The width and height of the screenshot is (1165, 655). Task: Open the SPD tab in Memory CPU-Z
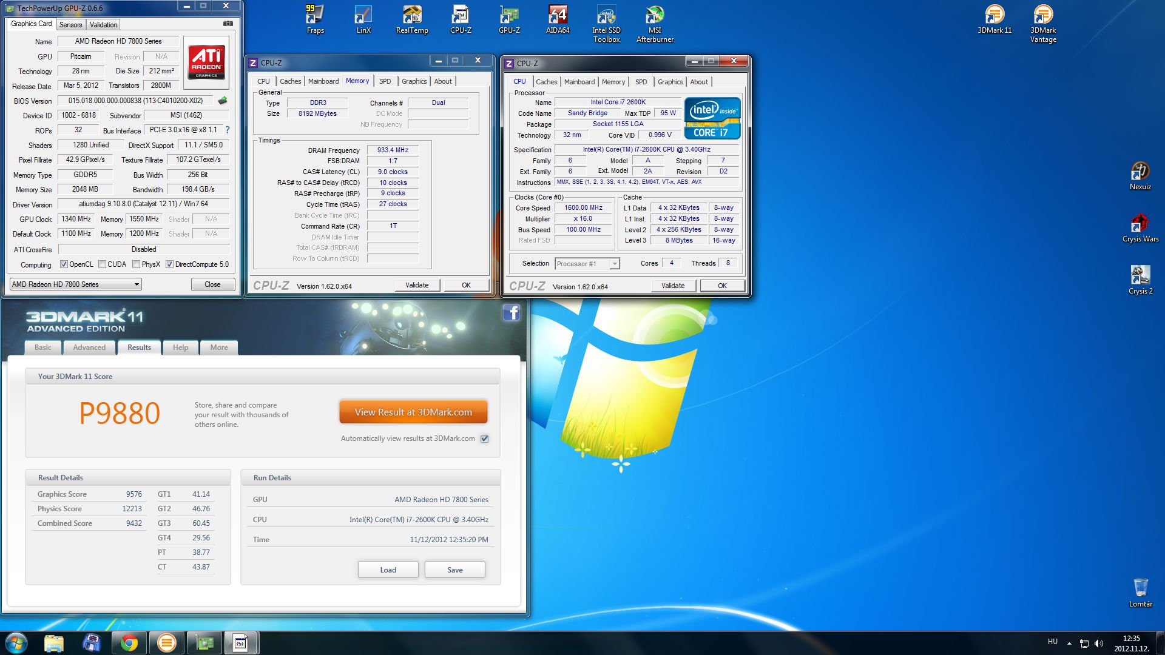(x=385, y=81)
